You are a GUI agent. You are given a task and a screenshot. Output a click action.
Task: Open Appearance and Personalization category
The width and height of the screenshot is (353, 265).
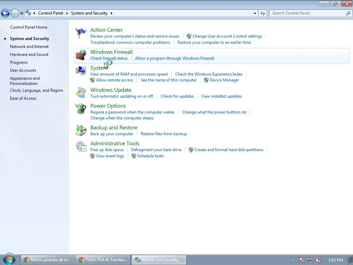pos(25,81)
